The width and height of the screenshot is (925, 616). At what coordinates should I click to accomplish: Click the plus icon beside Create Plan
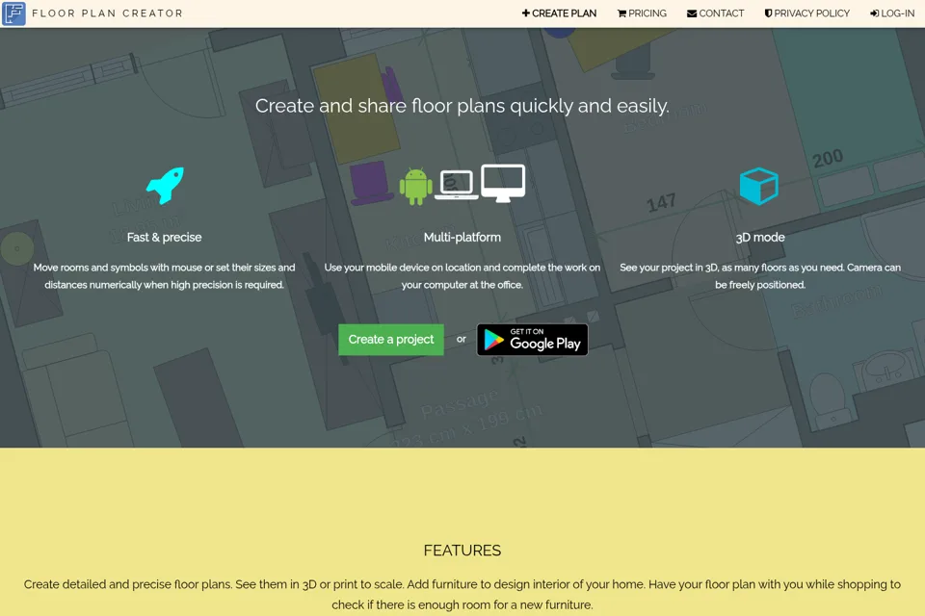(526, 13)
